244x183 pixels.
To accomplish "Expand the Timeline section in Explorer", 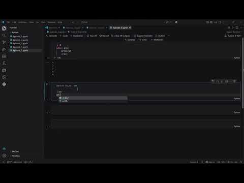I will point(16,156).
